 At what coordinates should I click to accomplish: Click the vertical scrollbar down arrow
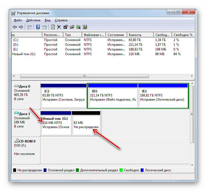click(x=192, y=165)
